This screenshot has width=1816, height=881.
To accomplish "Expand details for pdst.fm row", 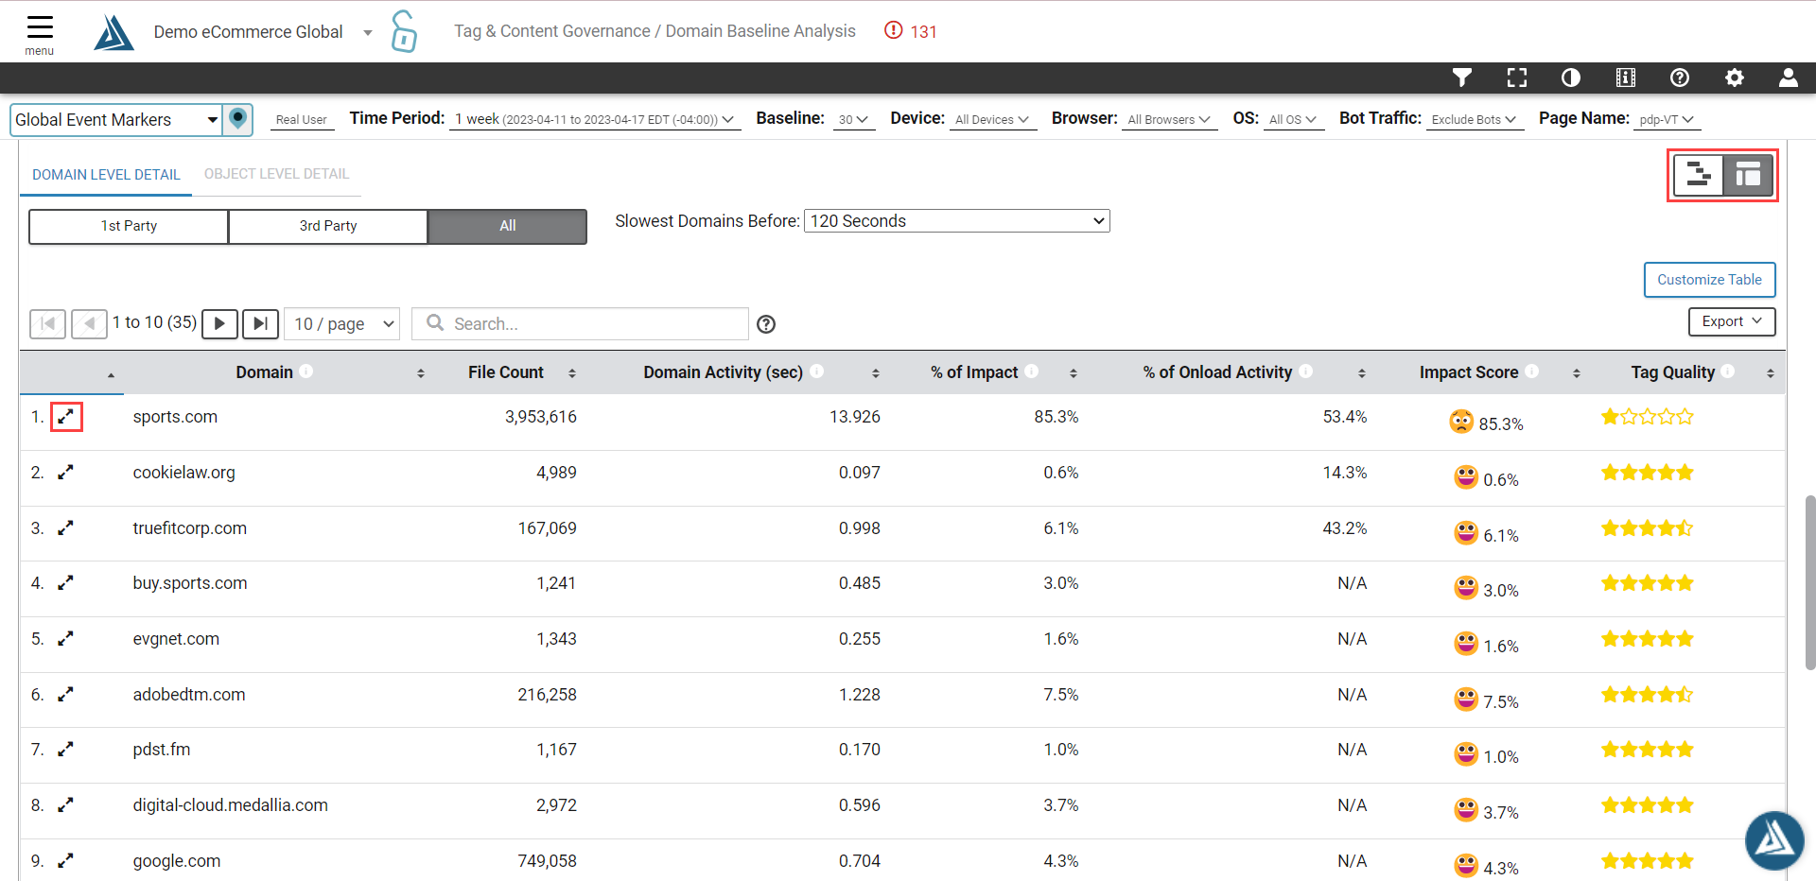I will [65, 750].
